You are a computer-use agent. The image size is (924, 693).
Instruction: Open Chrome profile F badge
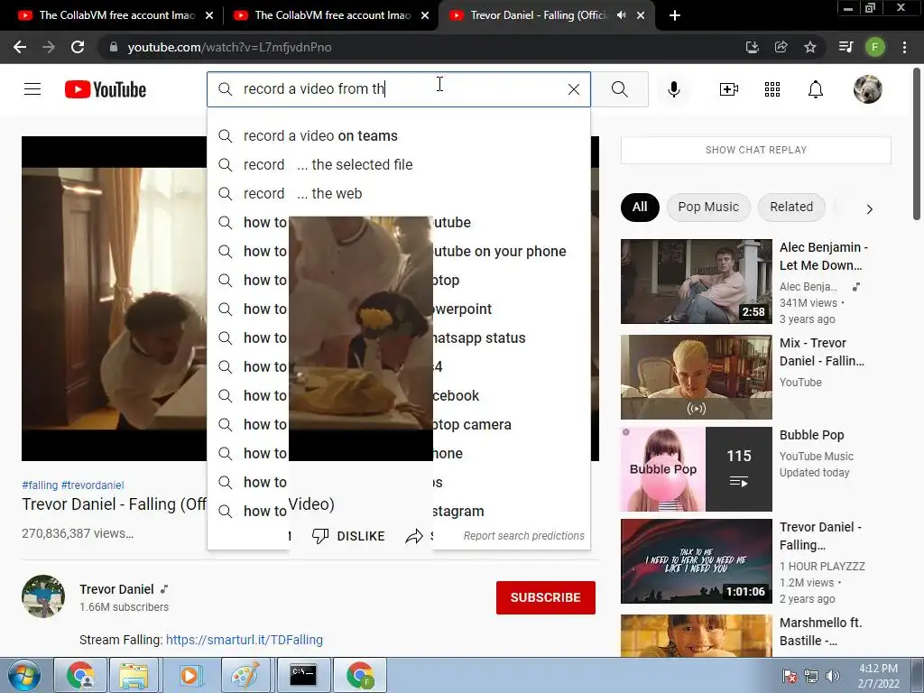point(875,47)
